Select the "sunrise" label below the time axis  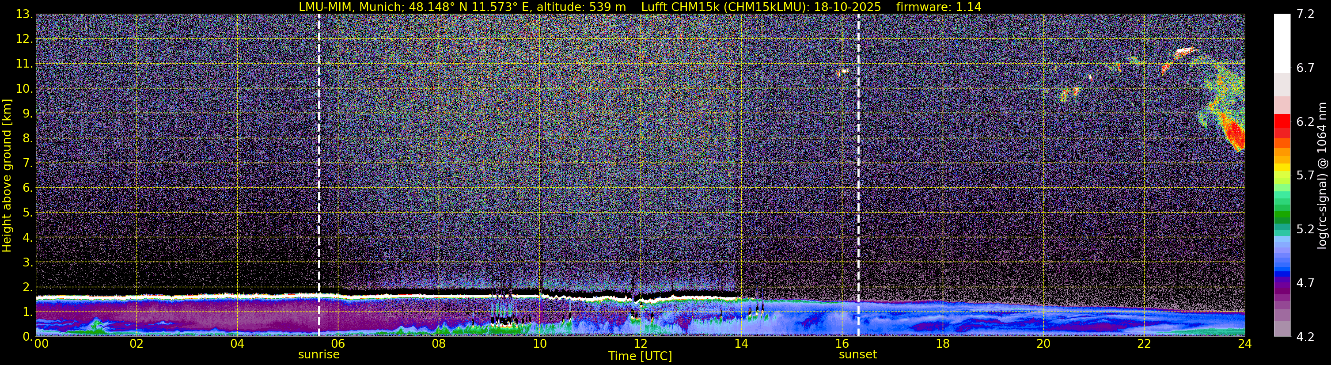[319, 355]
